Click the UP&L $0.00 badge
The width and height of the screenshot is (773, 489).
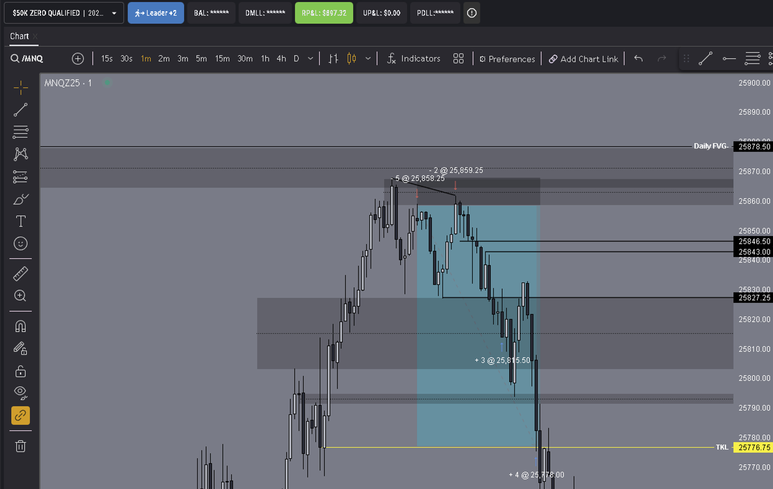coord(382,13)
